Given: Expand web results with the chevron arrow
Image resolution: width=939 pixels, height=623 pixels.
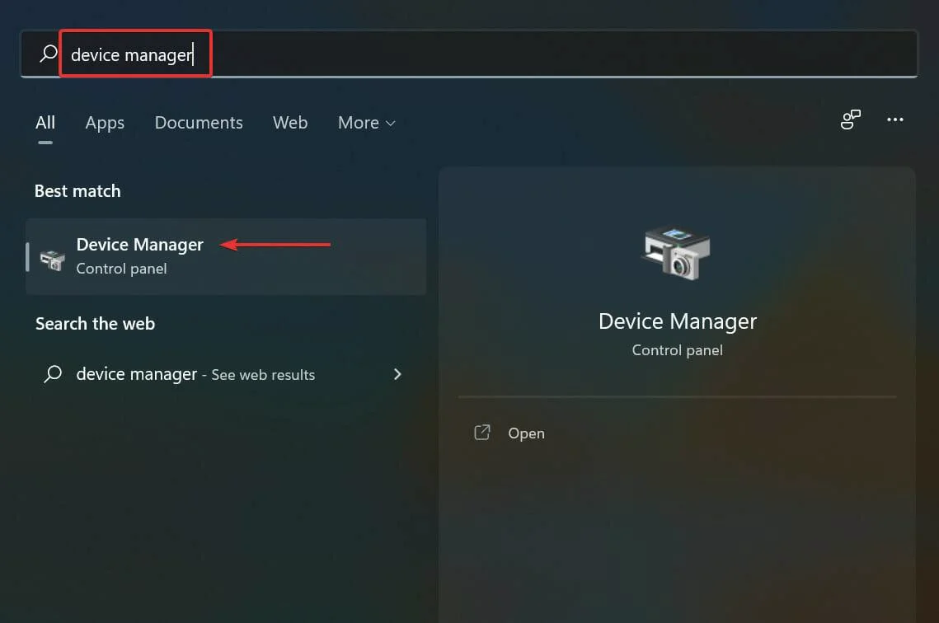Looking at the screenshot, I should click(397, 374).
